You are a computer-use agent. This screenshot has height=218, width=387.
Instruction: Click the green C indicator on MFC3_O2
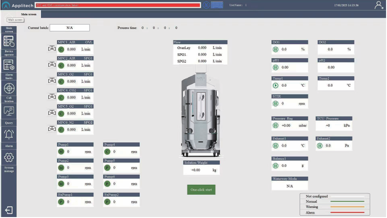tap(61, 81)
